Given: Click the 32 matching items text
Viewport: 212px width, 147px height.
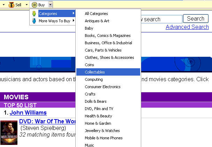Looking at the screenshot, I should click(x=47, y=134).
